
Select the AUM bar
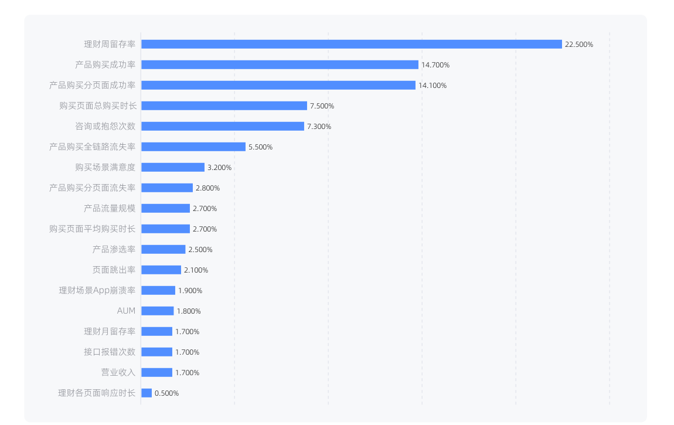(x=157, y=311)
